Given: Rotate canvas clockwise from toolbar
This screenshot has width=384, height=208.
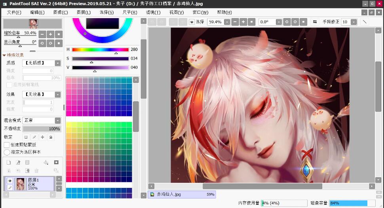Looking at the screenshot, I should tap(295, 22).
